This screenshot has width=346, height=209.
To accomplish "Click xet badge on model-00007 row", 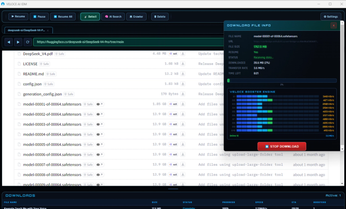I will (x=173, y=164).
